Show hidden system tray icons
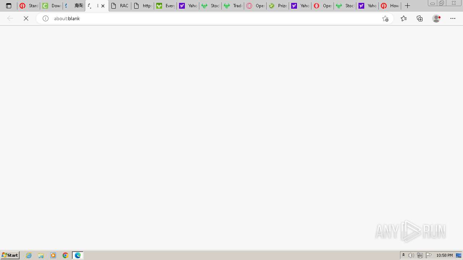The width and height of the screenshot is (463, 260). pos(403,255)
